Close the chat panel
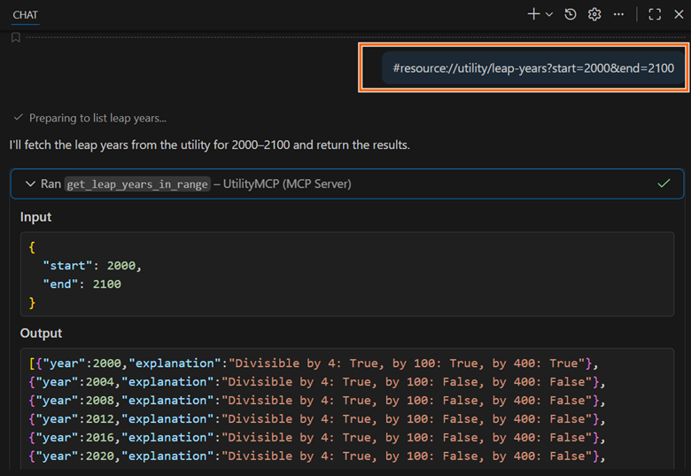Screen dimensions: 691x476 (x=679, y=14)
